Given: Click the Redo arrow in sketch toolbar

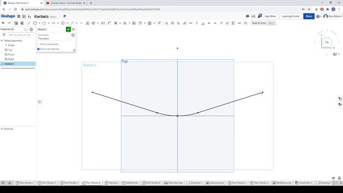Looking at the screenshot, I should click(x=9, y=23).
